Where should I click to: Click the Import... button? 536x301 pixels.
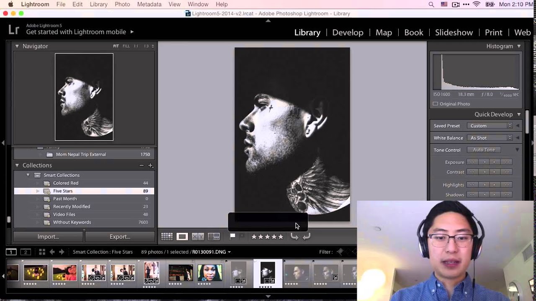tap(48, 237)
